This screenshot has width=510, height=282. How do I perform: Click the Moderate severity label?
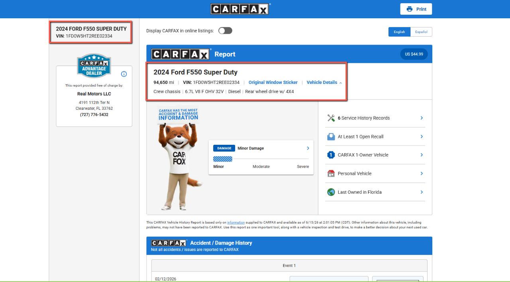click(x=261, y=167)
